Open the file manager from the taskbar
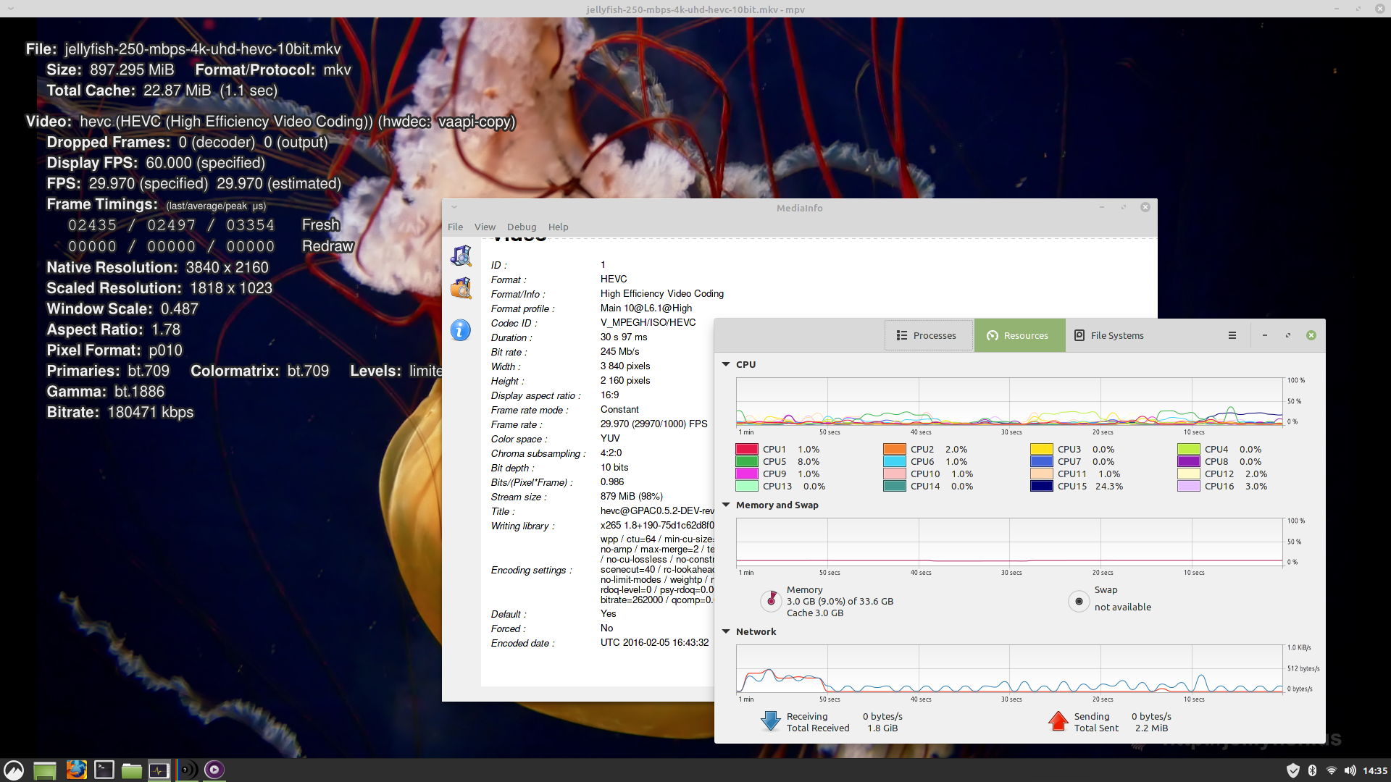Image resolution: width=1391 pixels, height=782 pixels. pyautogui.click(x=131, y=770)
